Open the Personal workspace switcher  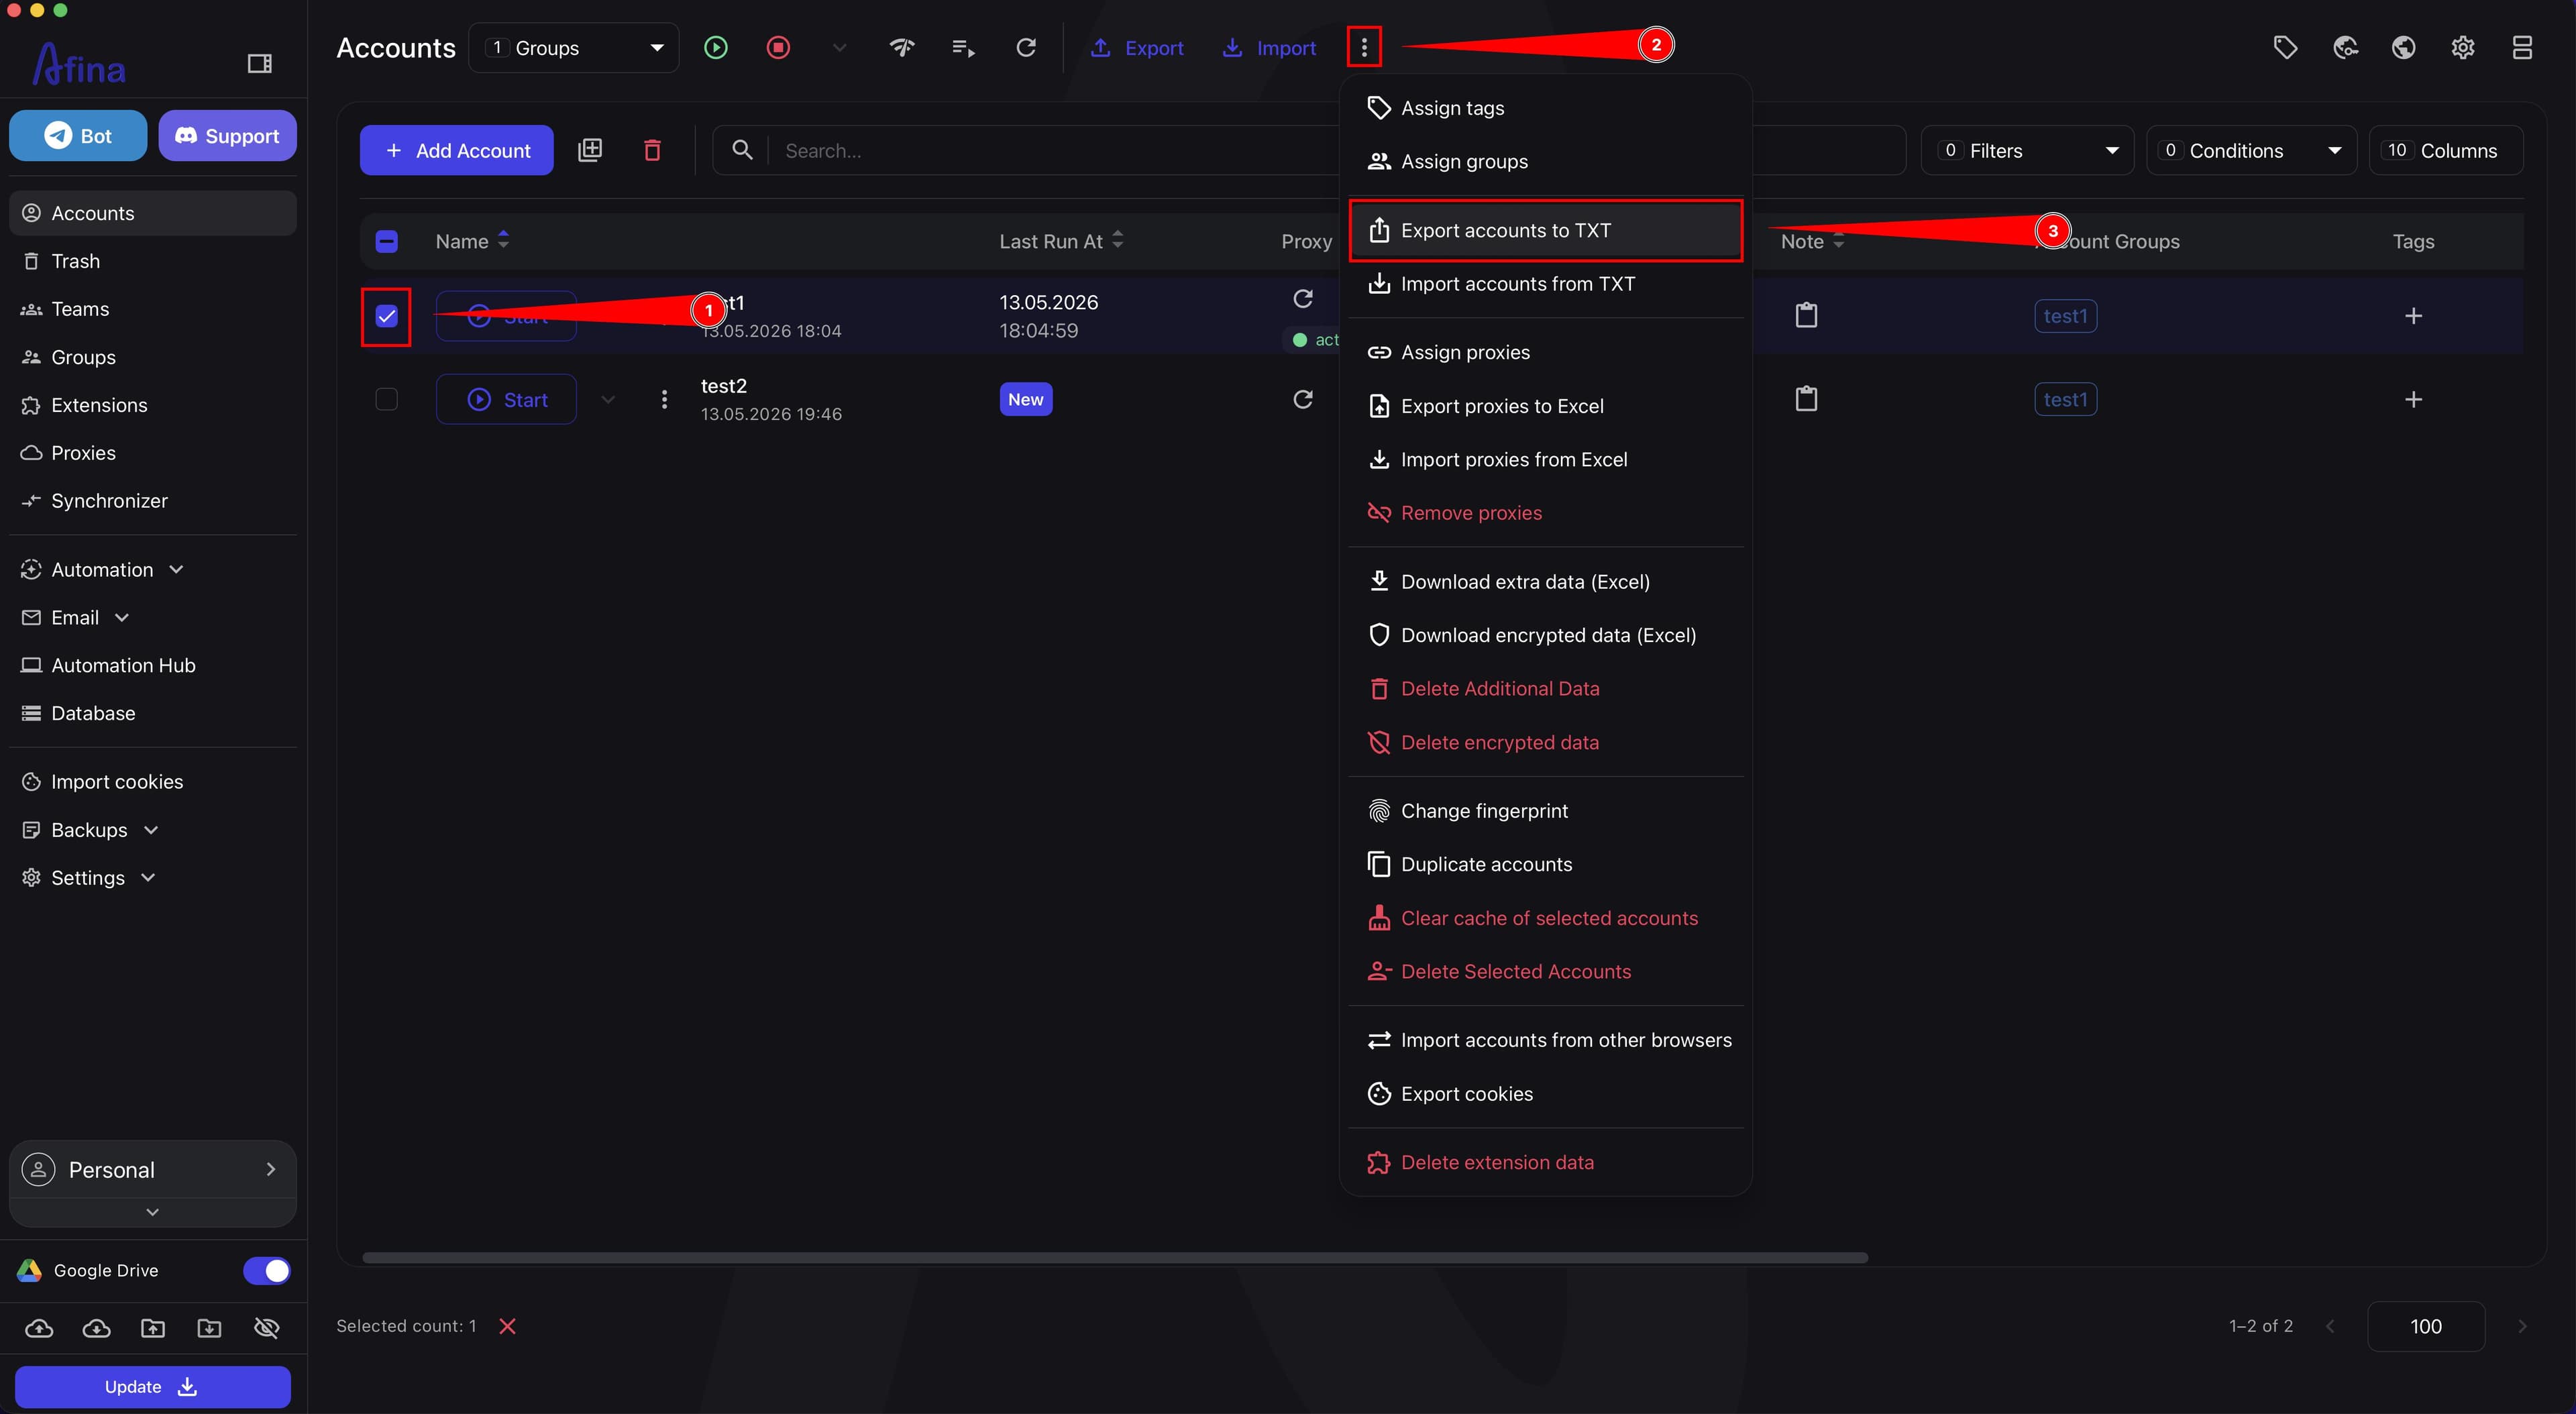pyautogui.click(x=152, y=1169)
